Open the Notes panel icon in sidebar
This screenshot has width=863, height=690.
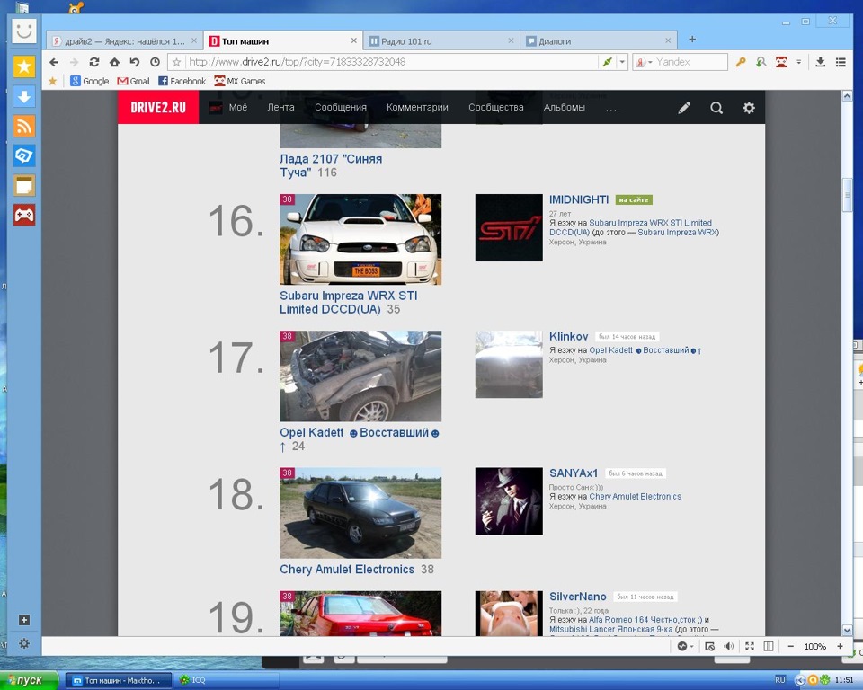[23, 185]
